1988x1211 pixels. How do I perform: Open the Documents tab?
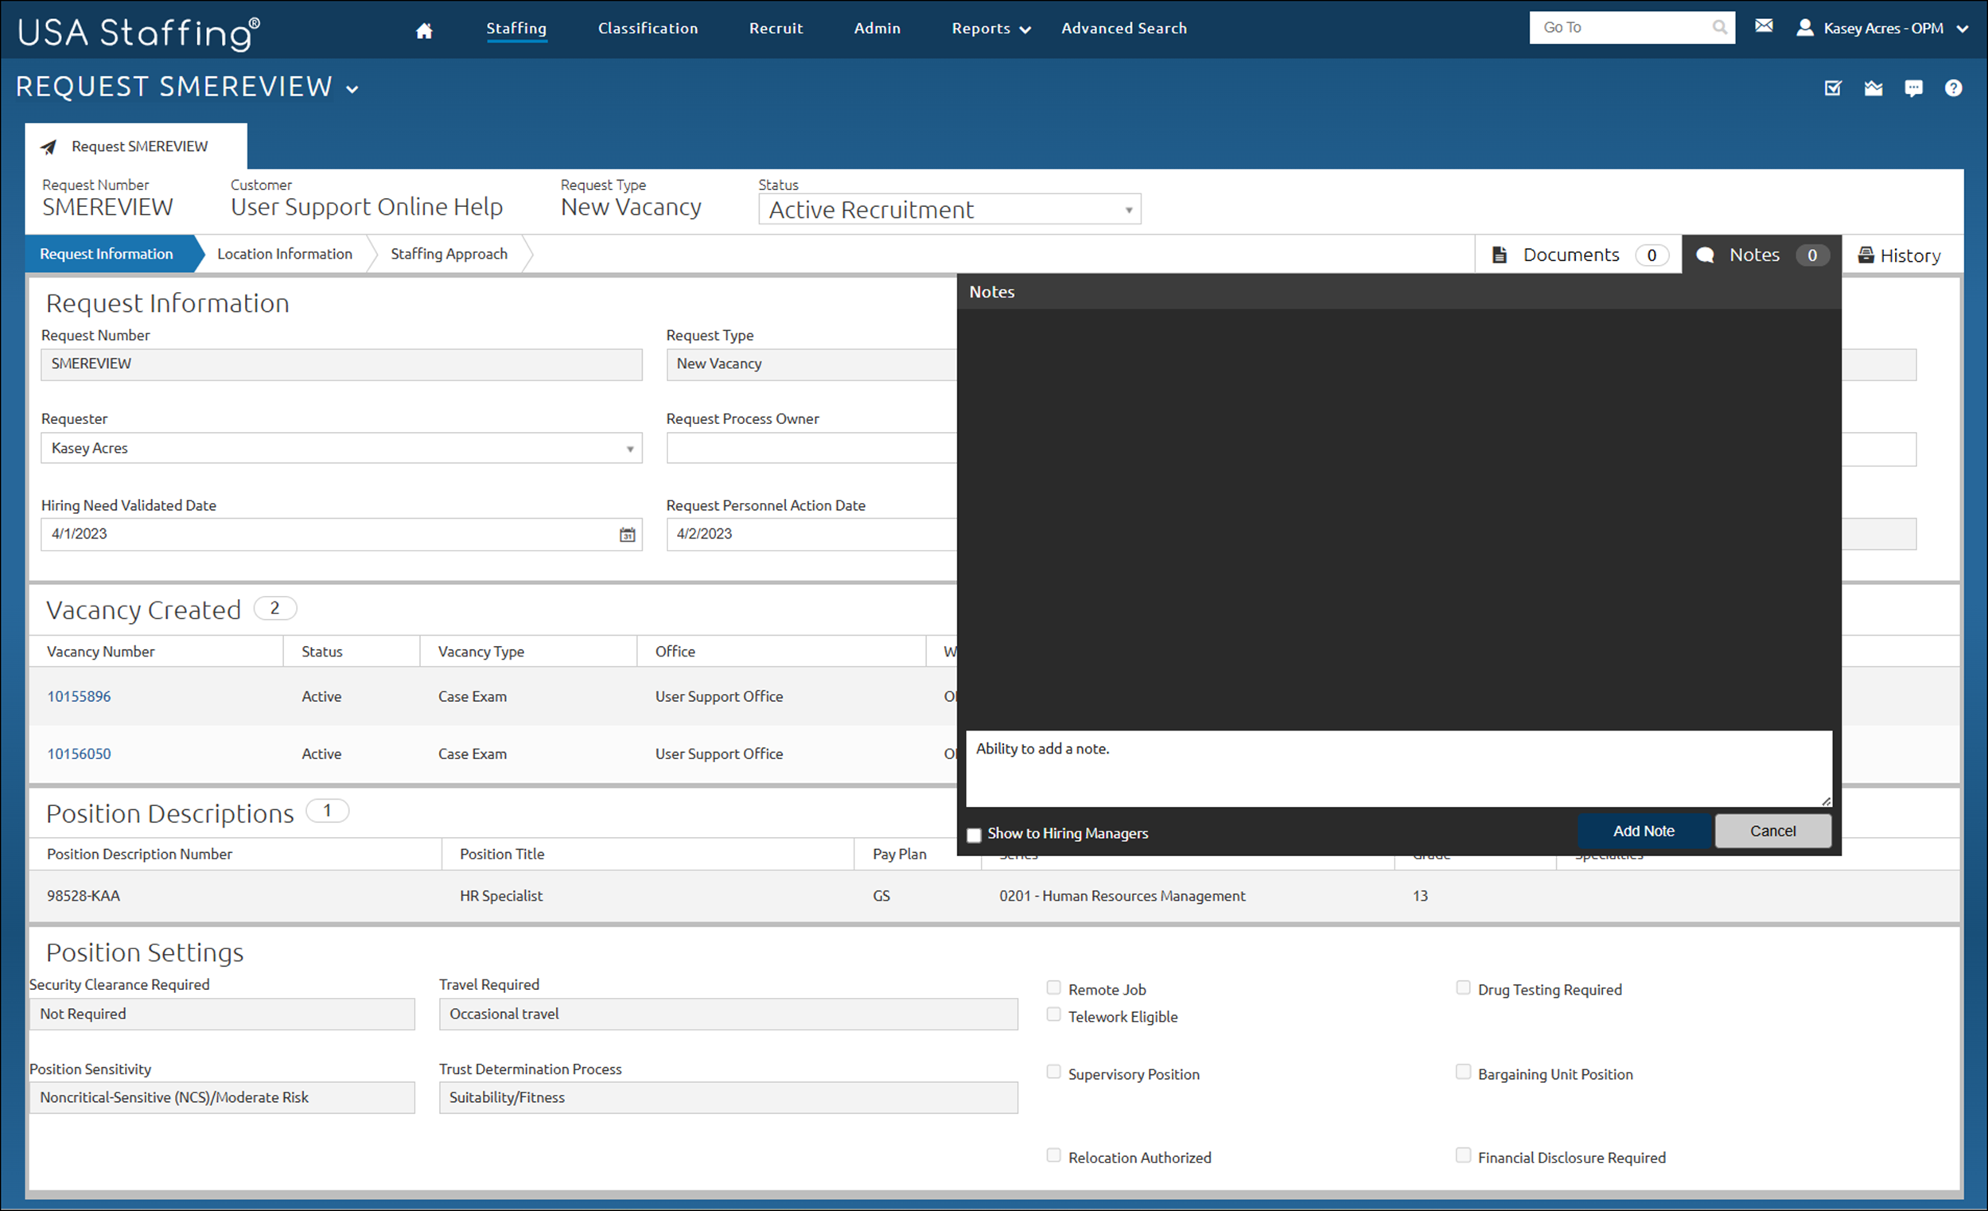(1579, 255)
